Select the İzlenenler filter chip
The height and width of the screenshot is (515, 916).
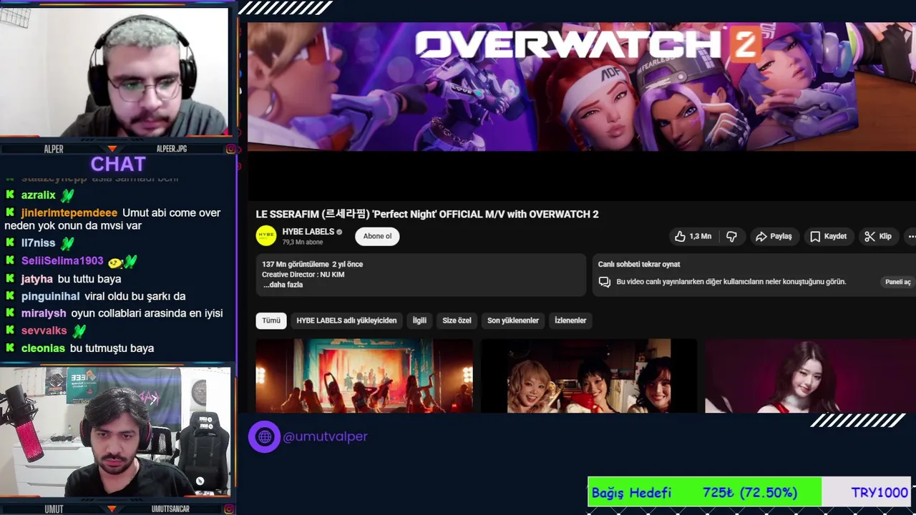coord(570,320)
